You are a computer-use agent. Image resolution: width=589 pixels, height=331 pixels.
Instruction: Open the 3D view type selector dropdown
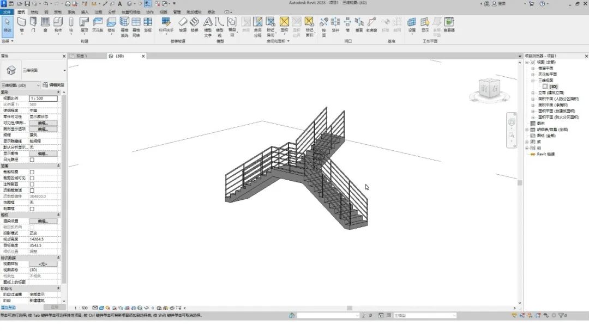click(21, 85)
